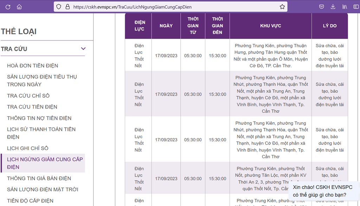
Task: Go to TRA CỨU TIỀN ĐIỆN
Action: [32, 107]
